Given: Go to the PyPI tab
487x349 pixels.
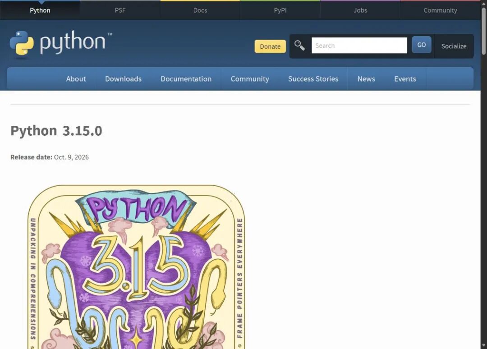Looking at the screenshot, I should [280, 10].
